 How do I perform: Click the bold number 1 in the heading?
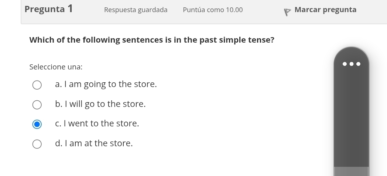pyautogui.click(x=70, y=9)
